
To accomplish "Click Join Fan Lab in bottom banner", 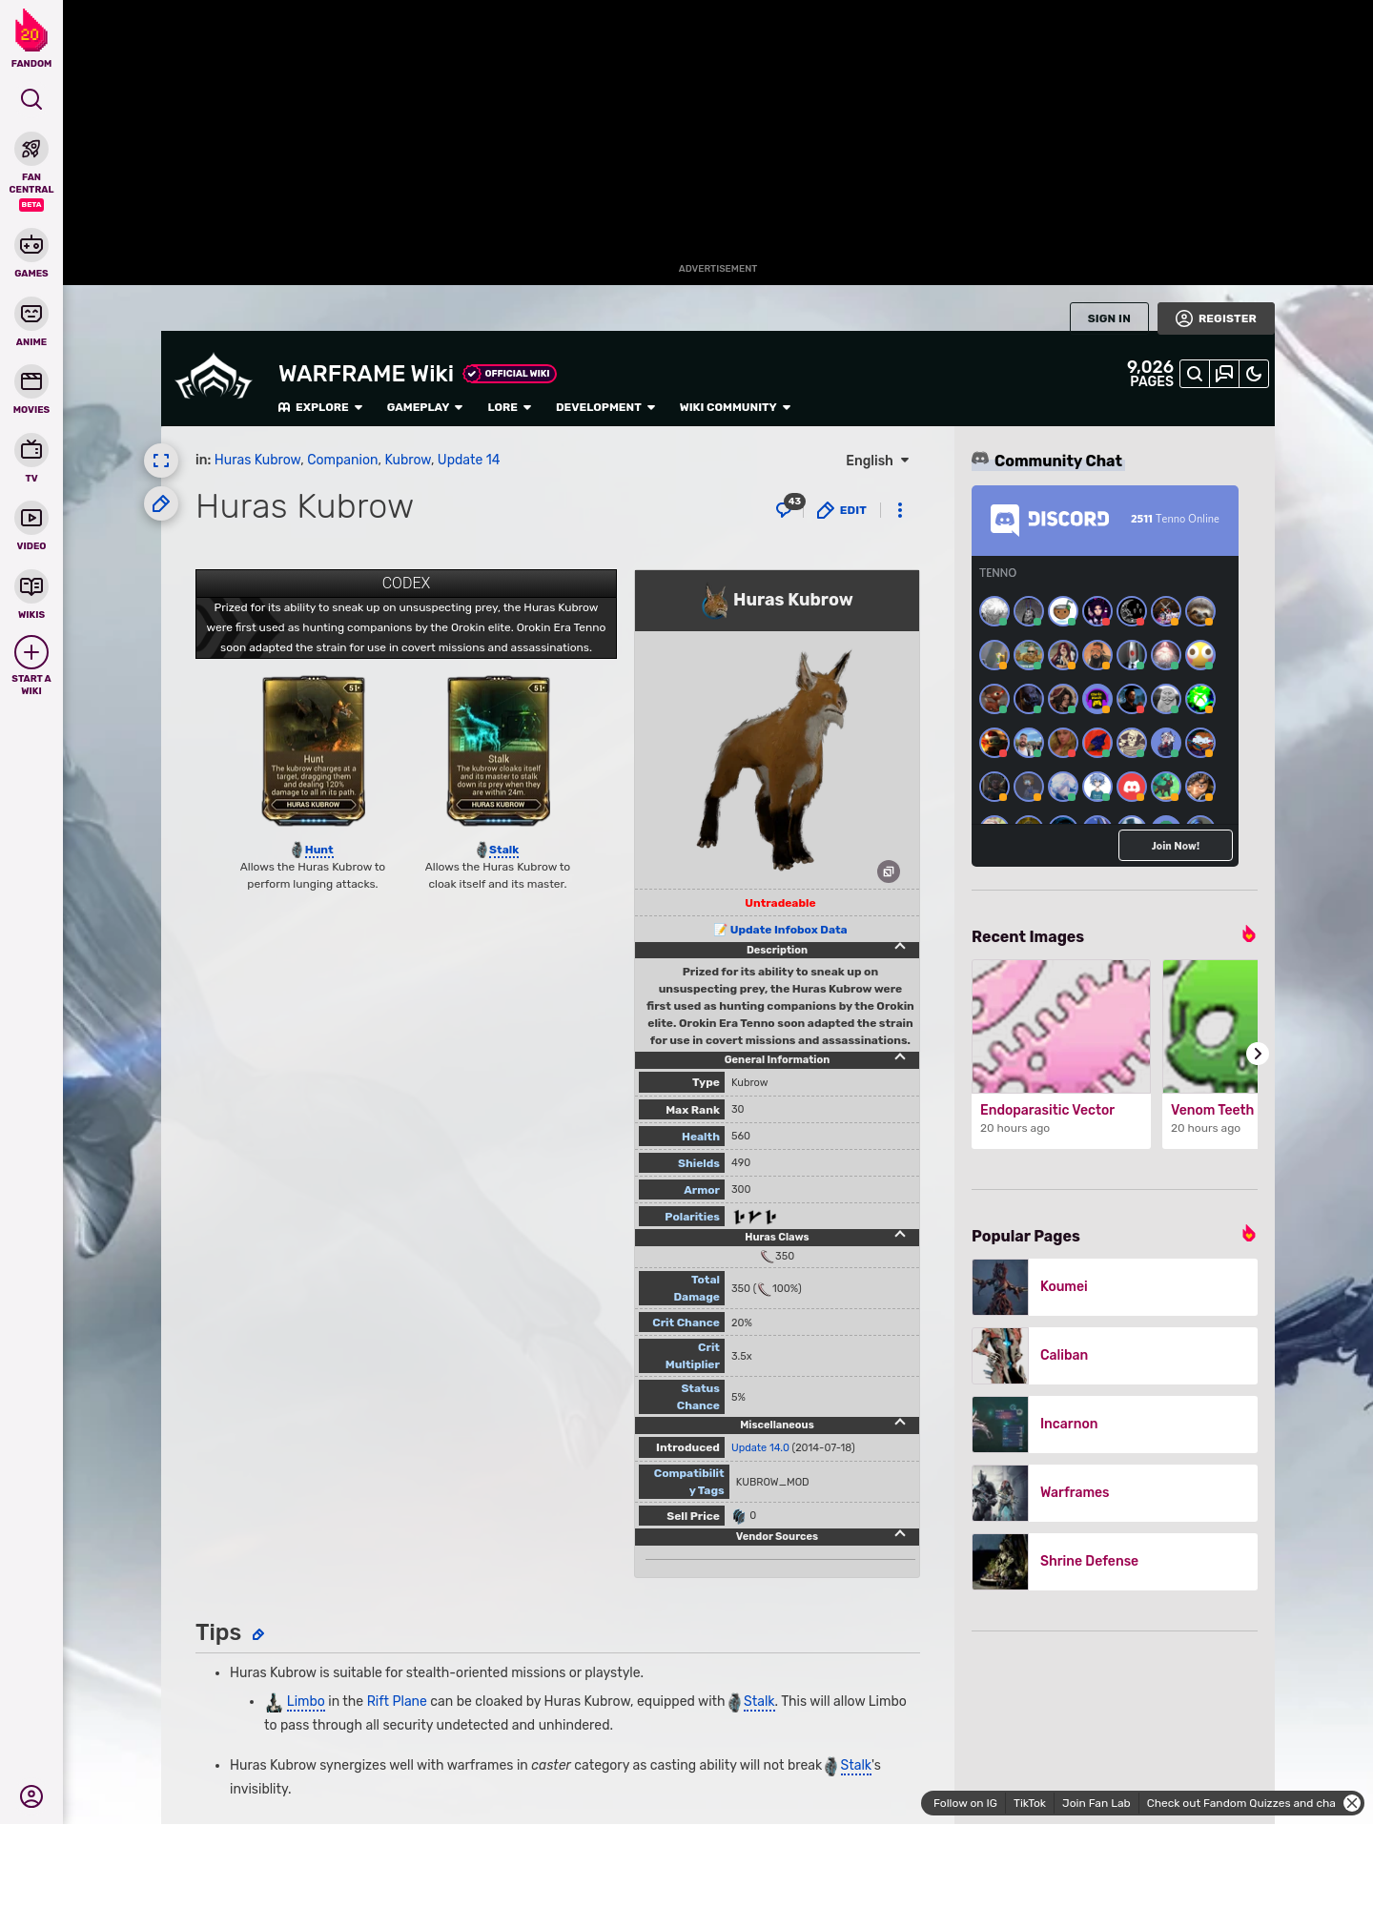I will (1096, 1803).
